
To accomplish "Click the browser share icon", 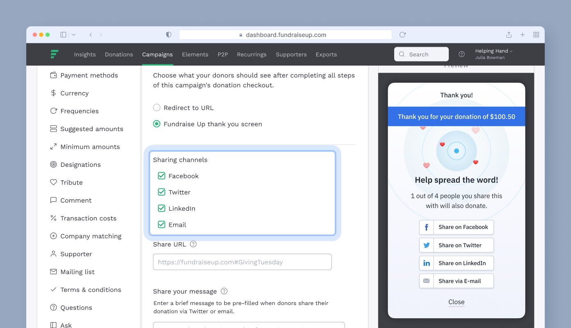I will tap(509, 35).
